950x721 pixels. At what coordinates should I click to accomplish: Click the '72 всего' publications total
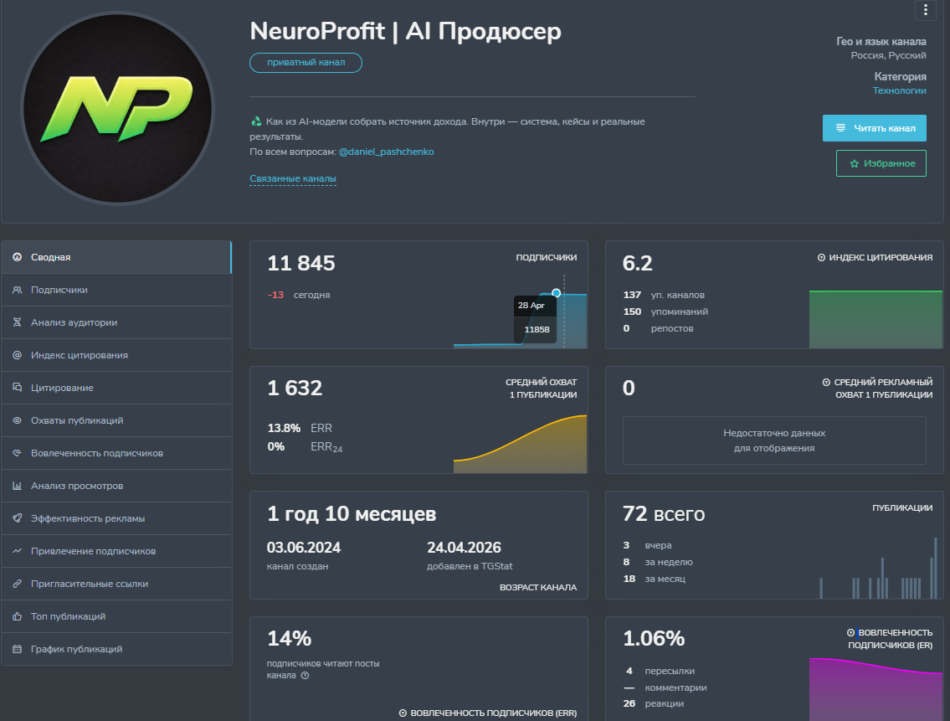point(664,513)
